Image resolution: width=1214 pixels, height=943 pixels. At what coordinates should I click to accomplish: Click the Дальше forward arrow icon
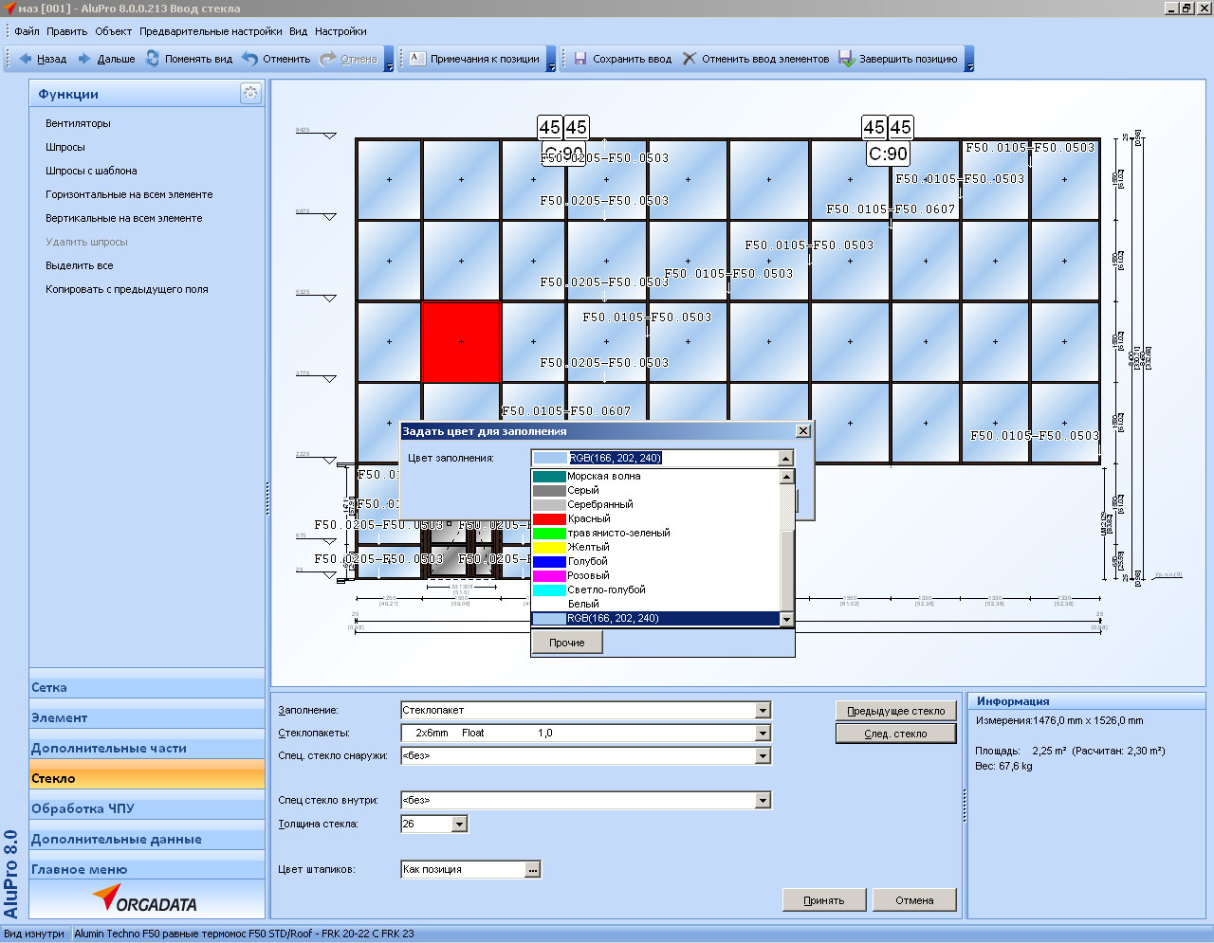[x=84, y=59]
